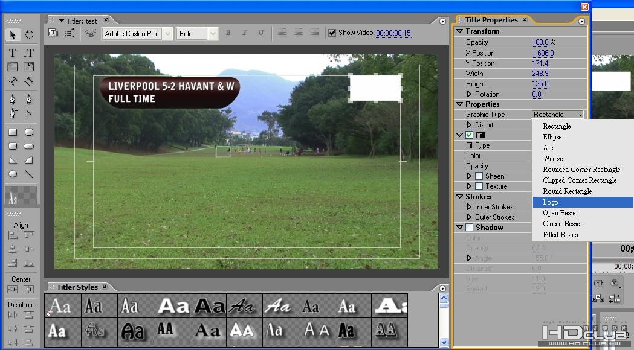
Task: Choose Ellipse from graphic type list
Action: [583, 137]
